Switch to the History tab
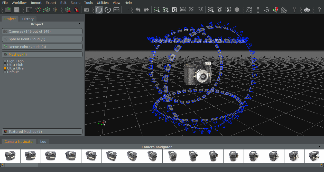 pyautogui.click(x=28, y=19)
